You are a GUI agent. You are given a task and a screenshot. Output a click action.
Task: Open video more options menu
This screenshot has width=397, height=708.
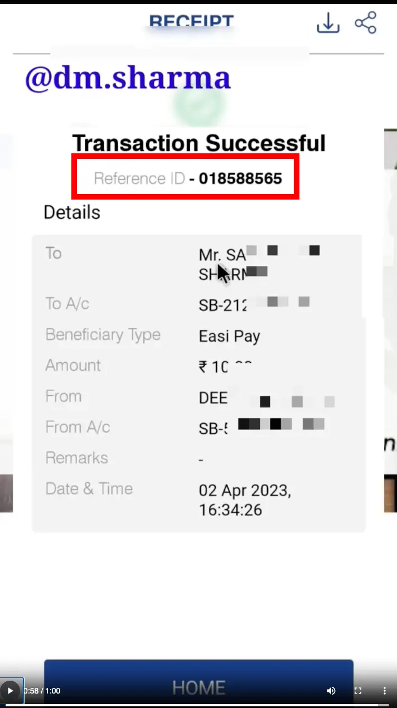[x=385, y=691]
